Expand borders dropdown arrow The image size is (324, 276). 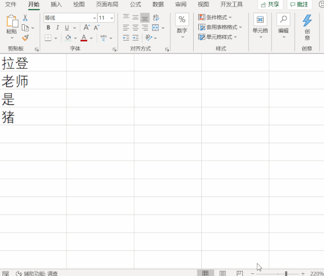56,38
